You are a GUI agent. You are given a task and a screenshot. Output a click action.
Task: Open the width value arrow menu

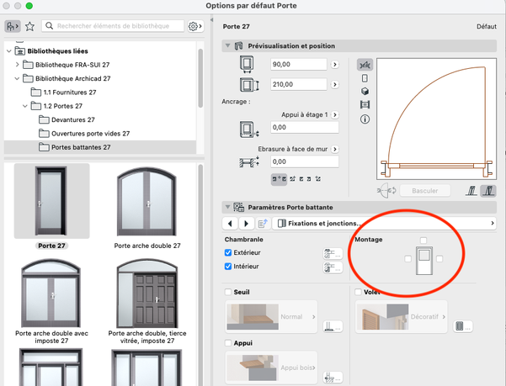point(335,65)
